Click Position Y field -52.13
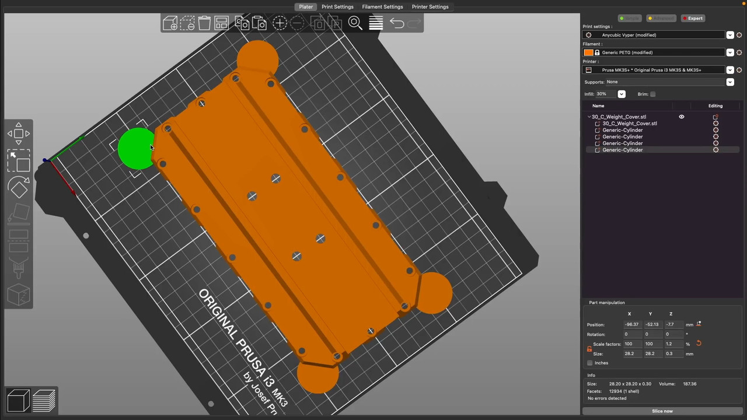 pos(652,324)
